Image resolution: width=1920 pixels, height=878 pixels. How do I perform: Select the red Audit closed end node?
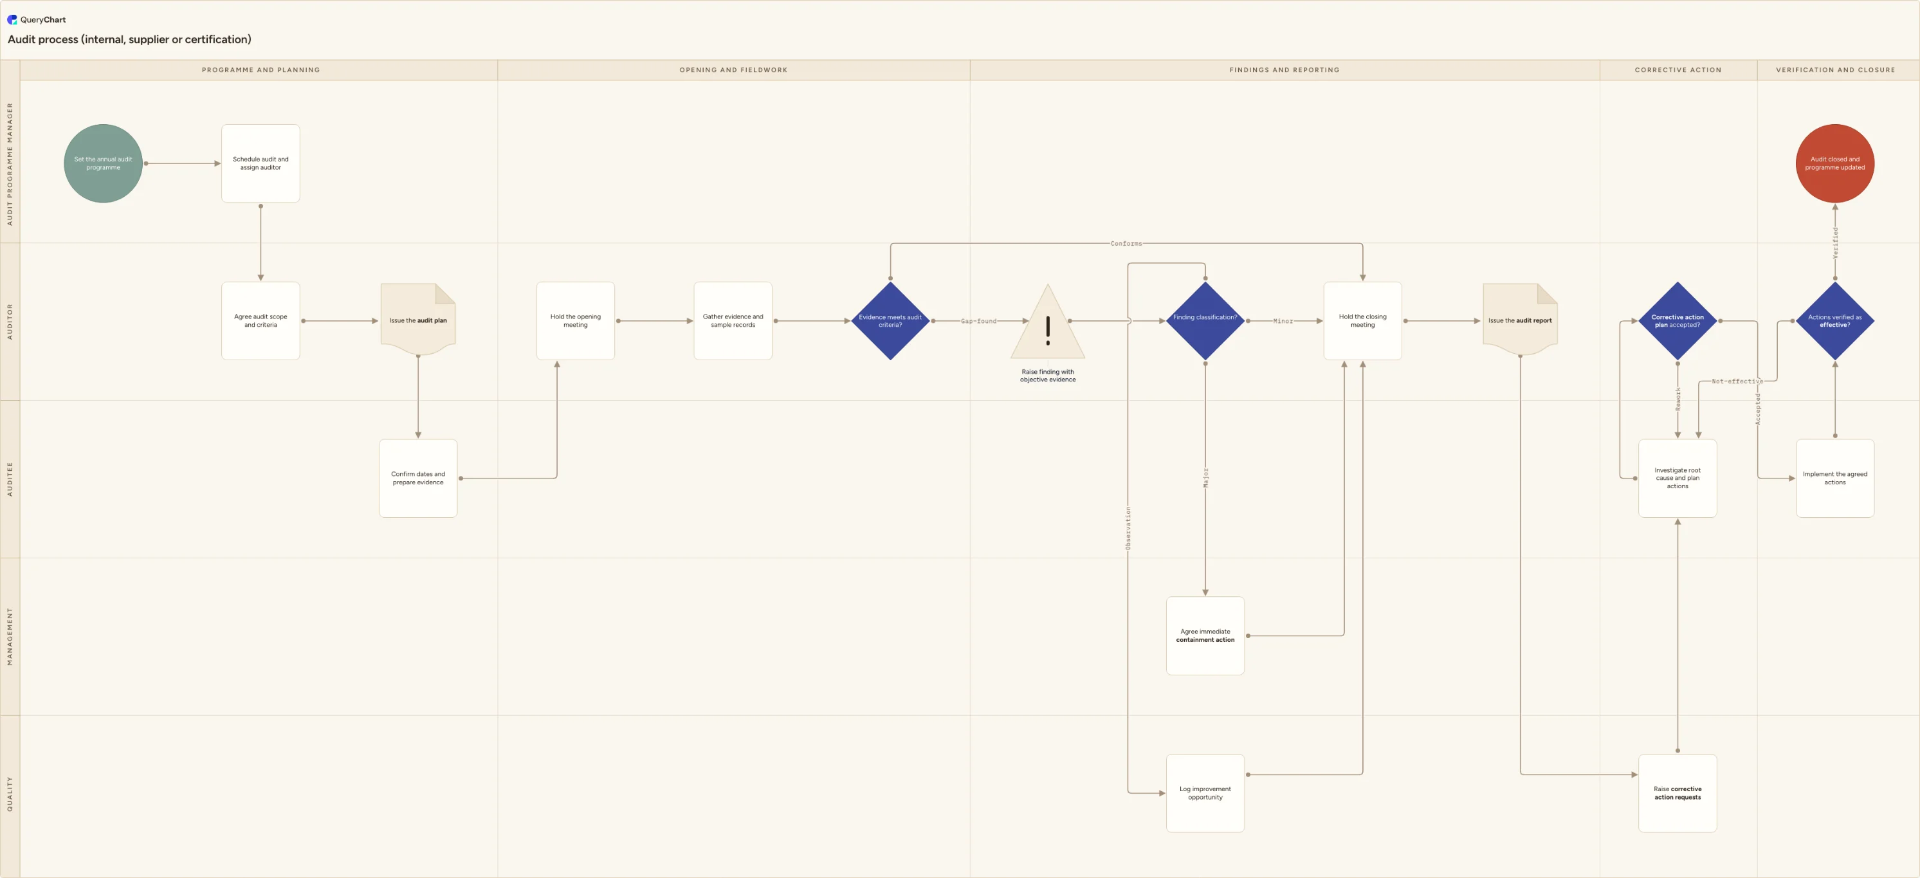[x=1834, y=163]
